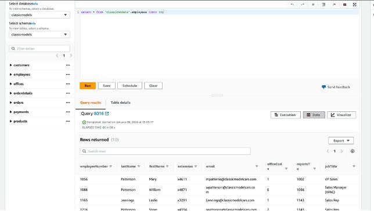The image size is (374, 211).
Task: Toggle full-screen editor mode icon
Action: pyautogui.click(x=355, y=5)
